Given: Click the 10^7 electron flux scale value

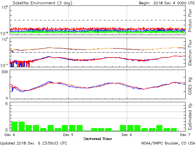Looking at the screenshot, I should [5, 40].
